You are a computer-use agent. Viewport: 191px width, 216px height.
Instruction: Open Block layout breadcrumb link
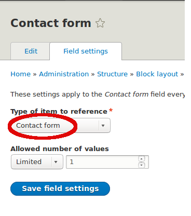pos(157,74)
